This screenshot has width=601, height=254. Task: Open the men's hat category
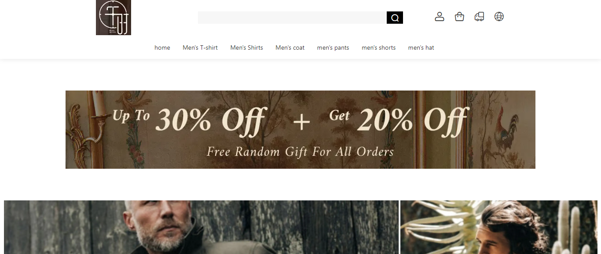[x=421, y=47]
